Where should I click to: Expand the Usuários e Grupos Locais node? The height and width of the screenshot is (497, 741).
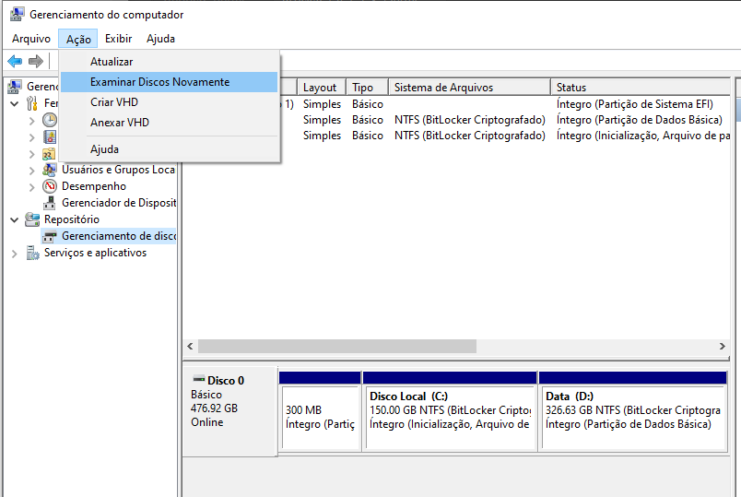32,170
